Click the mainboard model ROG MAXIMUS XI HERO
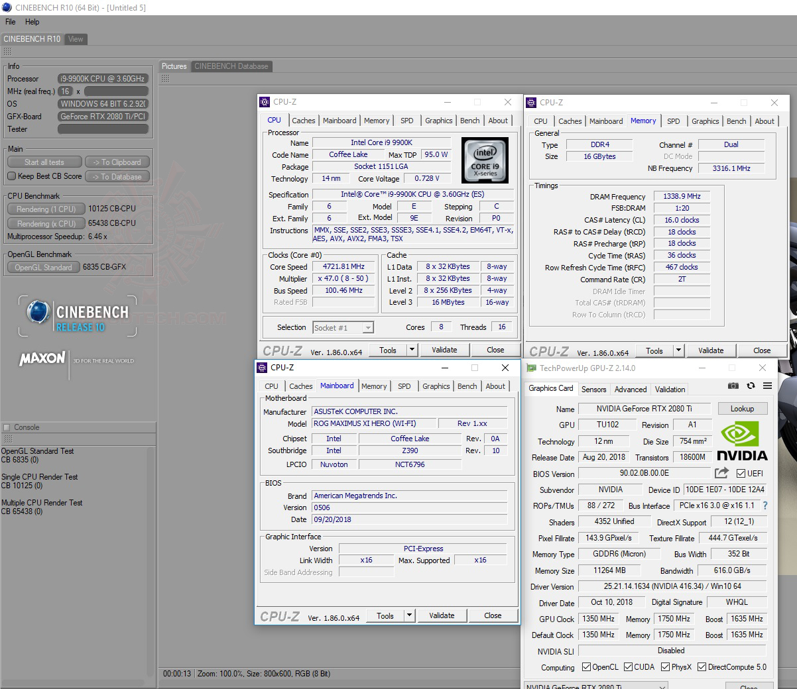797x689 pixels. 374,423
